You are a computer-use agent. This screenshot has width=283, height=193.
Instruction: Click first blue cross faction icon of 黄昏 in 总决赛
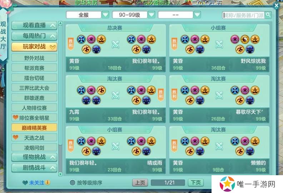[81, 40]
